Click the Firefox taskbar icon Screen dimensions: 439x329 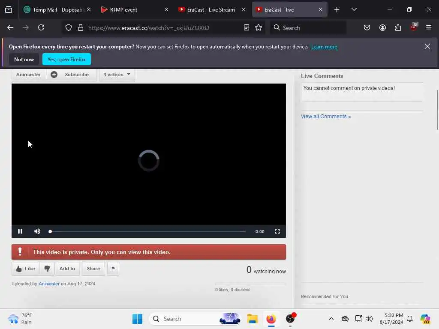click(271, 319)
